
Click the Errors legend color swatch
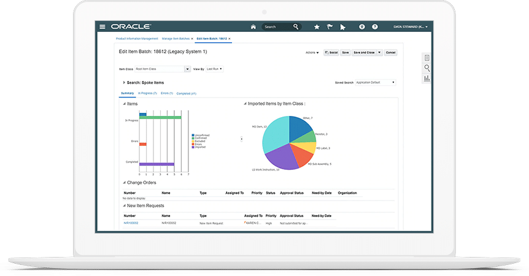tap(193, 144)
